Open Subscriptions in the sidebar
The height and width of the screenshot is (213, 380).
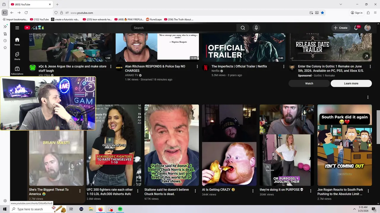click(x=17, y=70)
